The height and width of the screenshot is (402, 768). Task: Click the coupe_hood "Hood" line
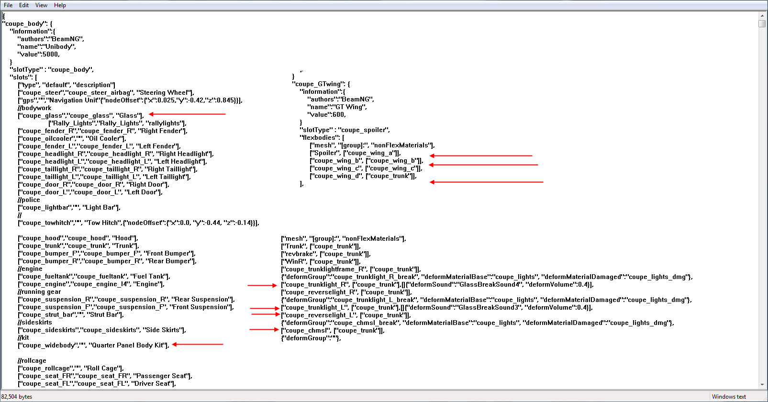pyautogui.click(x=78, y=238)
